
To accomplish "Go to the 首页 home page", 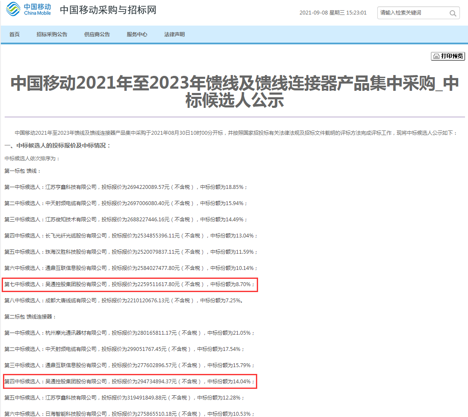I will coord(14,35).
